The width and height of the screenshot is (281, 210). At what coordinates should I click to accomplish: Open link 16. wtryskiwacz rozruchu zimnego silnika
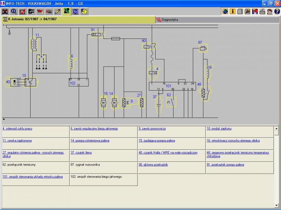point(233,141)
